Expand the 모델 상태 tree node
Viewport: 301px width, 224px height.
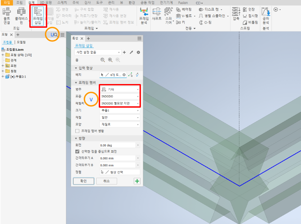tap(3, 55)
